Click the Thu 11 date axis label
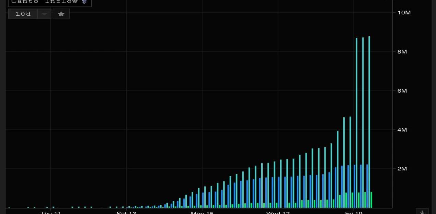436x214 pixels. point(50,213)
